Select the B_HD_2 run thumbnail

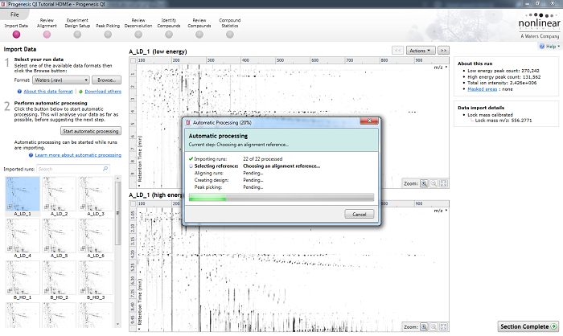pyautogui.click(x=60, y=280)
